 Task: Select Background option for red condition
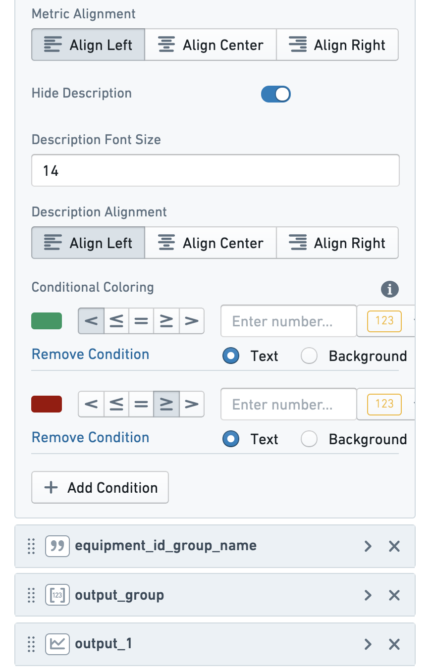point(309,439)
